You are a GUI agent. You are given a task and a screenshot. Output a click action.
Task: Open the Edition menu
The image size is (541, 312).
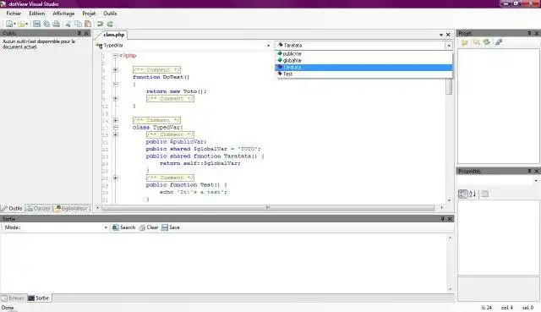pyautogui.click(x=37, y=14)
